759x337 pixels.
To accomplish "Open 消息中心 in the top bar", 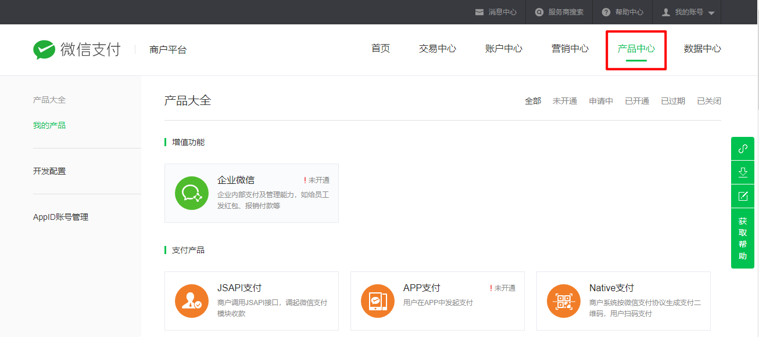I will click(502, 12).
